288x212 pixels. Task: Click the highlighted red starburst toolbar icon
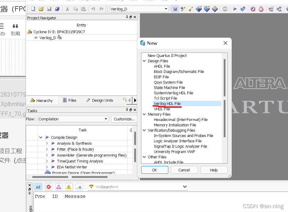[175, 9]
